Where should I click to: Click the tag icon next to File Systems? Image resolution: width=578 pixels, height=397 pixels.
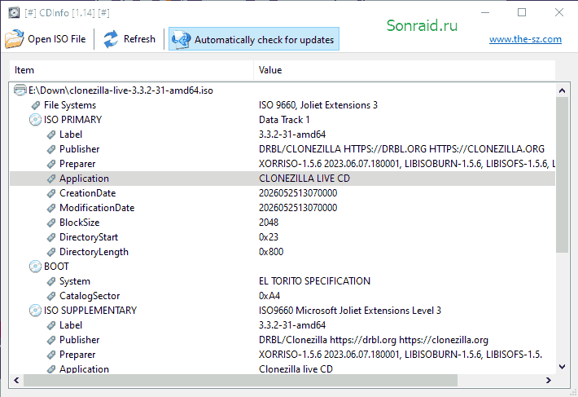35,105
